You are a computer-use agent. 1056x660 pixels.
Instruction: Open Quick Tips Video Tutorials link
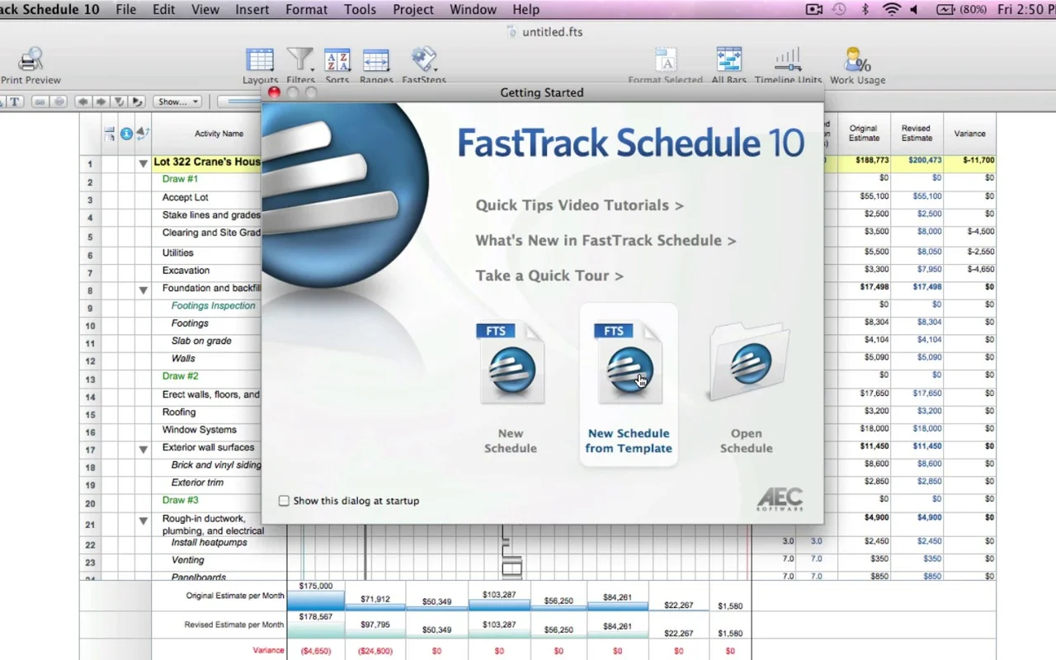coord(579,205)
